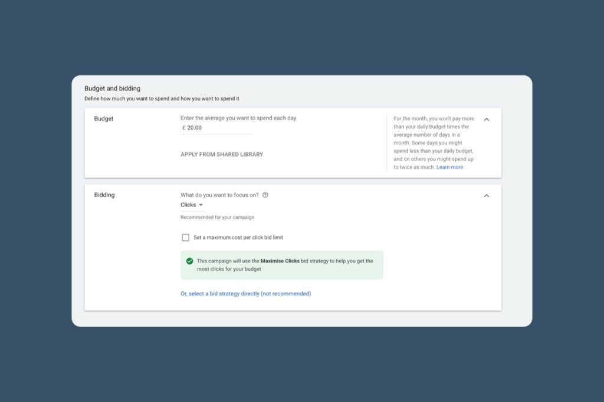Image resolution: width=604 pixels, height=402 pixels.
Task: Click 'Enter the average you want to spend' text
Action: point(238,118)
